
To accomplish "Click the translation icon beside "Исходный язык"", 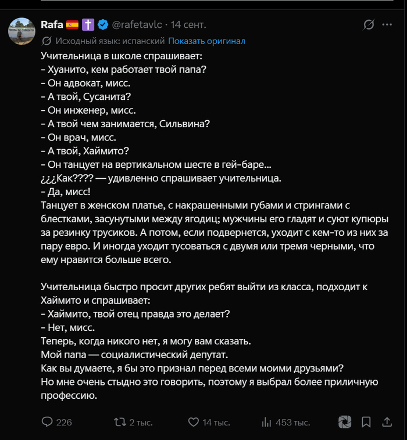I will (x=47, y=41).
